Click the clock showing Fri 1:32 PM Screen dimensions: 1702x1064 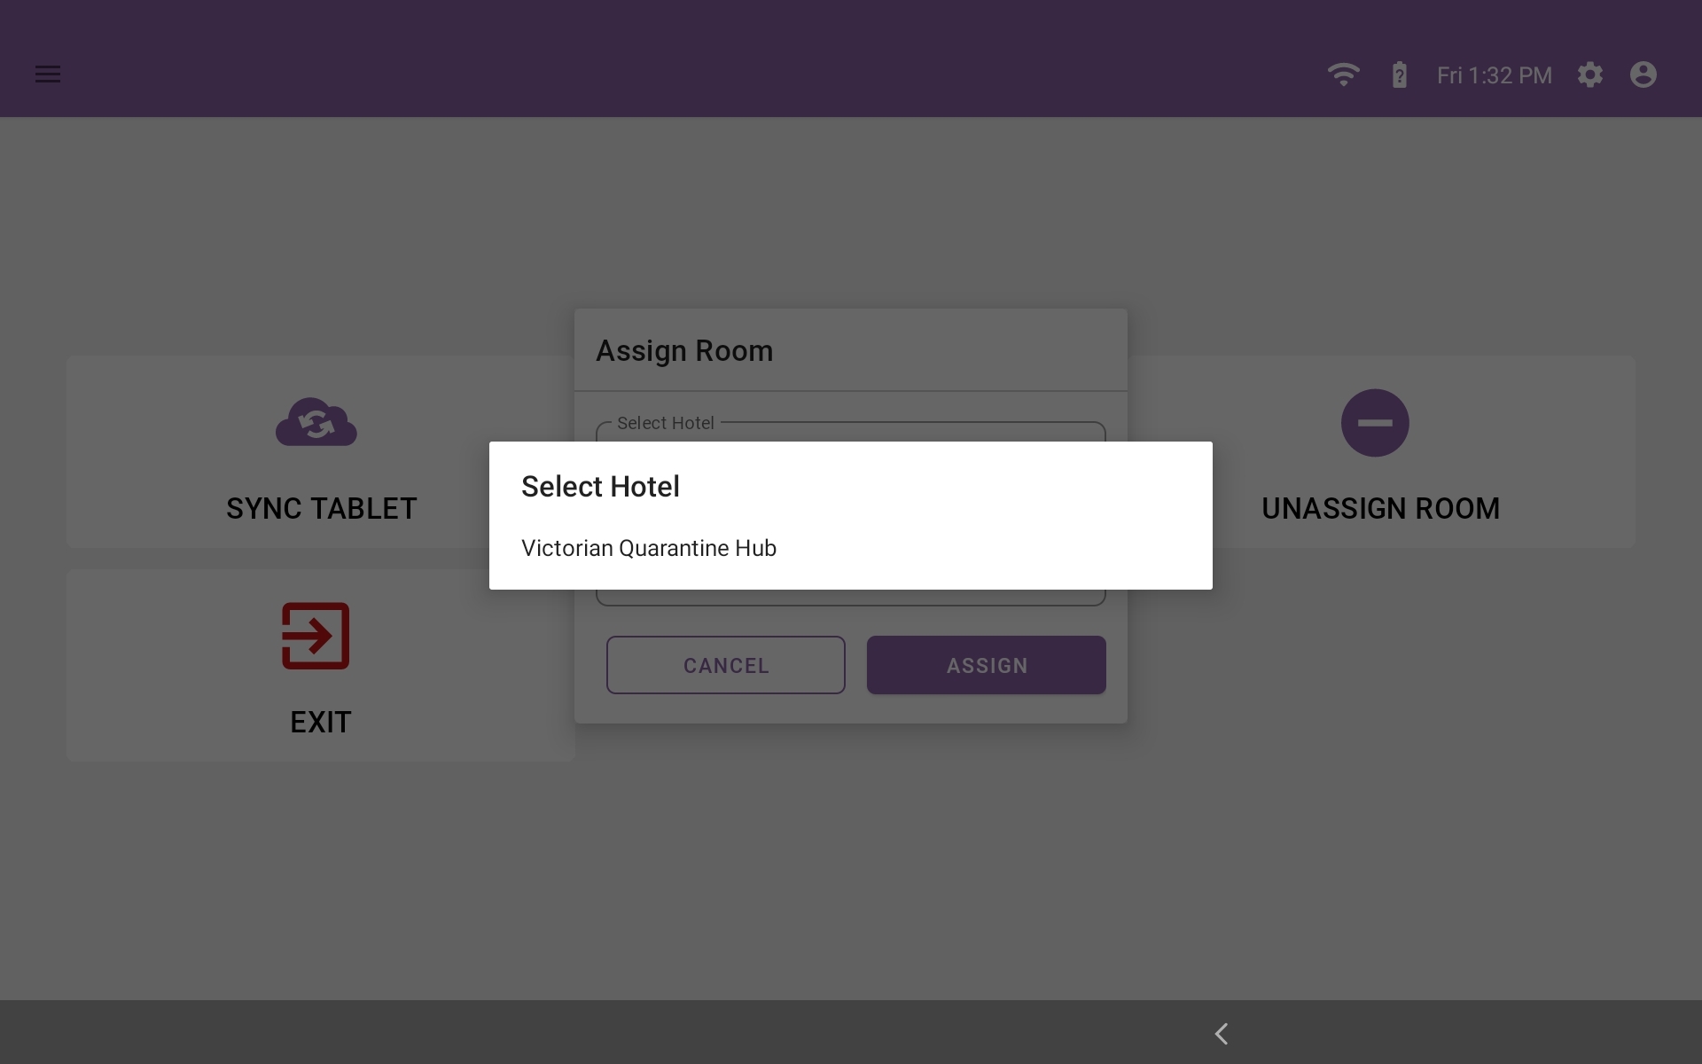(x=1493, y=74)
